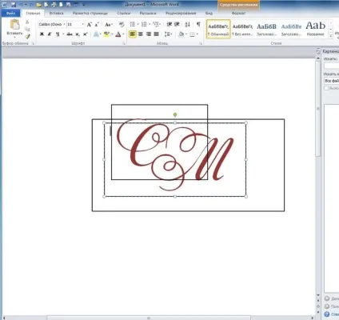This screenshot has height=320, width=339.
Task: Switch to the Вставка tab
Action: pos(56,13)
